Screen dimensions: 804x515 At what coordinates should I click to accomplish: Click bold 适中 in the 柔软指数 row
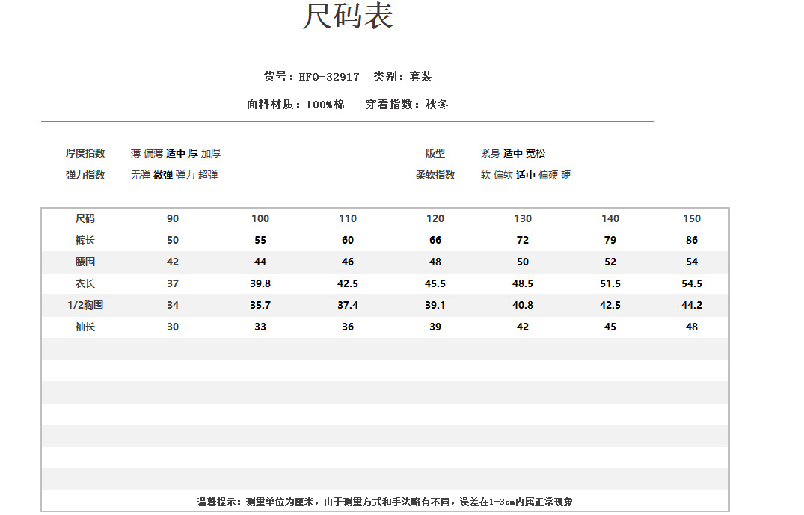click(x=526, y=175)
